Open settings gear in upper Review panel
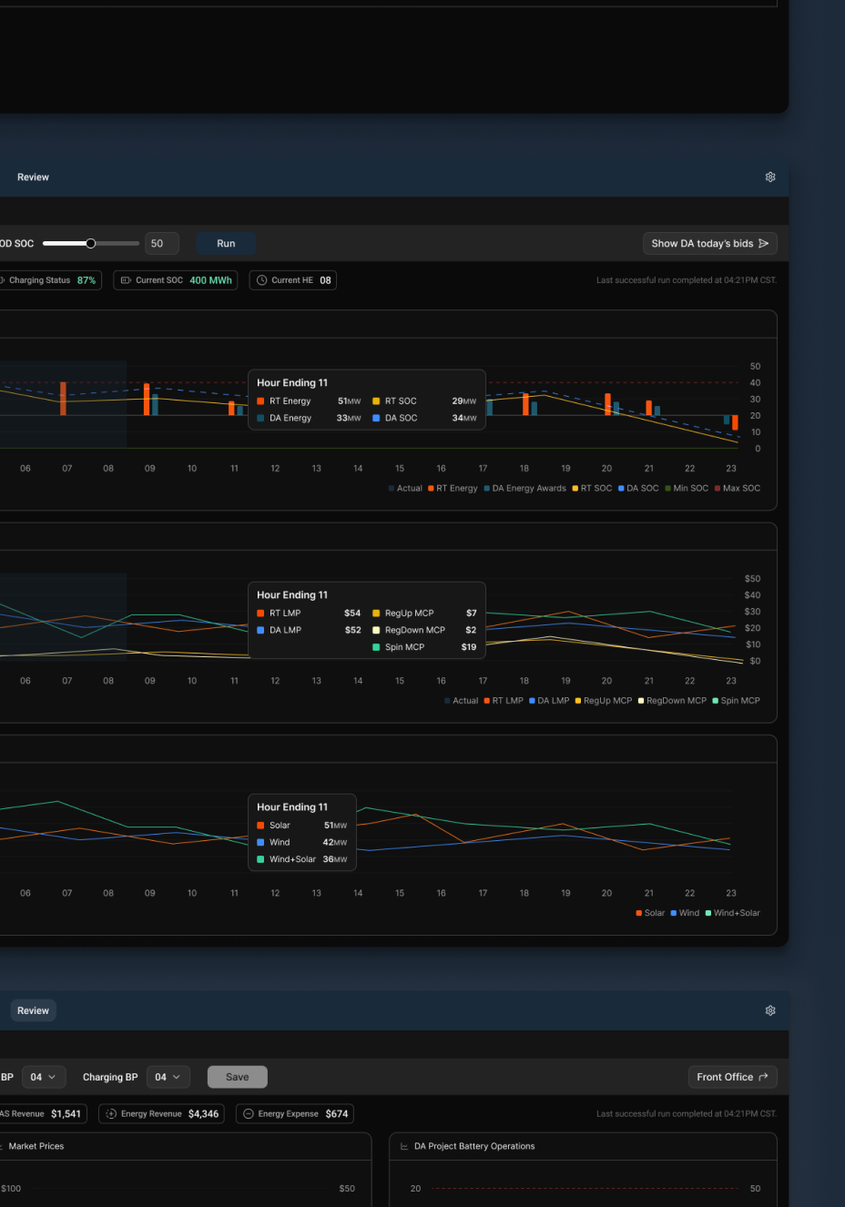The image size is (845, 1207). click(770, 177)
